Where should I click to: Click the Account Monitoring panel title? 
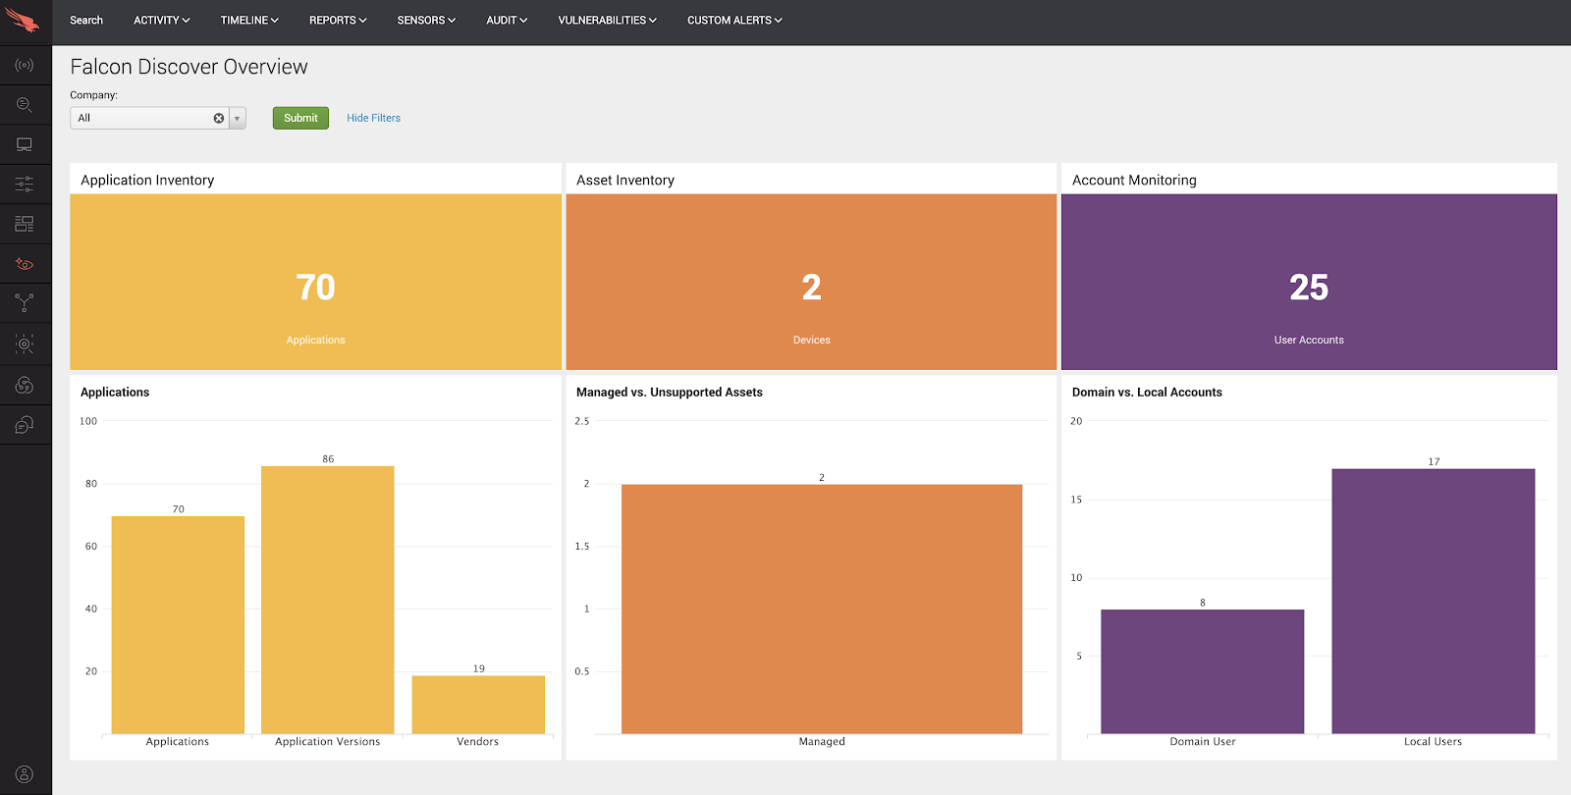(x=1134, y=180)
